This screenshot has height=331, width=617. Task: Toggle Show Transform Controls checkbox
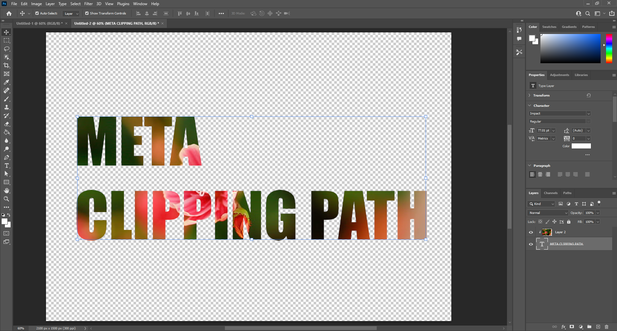[86, 13]
